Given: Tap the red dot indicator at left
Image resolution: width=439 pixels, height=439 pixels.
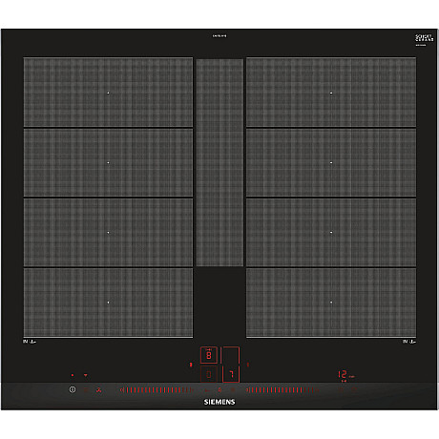Looking at the screenshot, I should point(73,375).
